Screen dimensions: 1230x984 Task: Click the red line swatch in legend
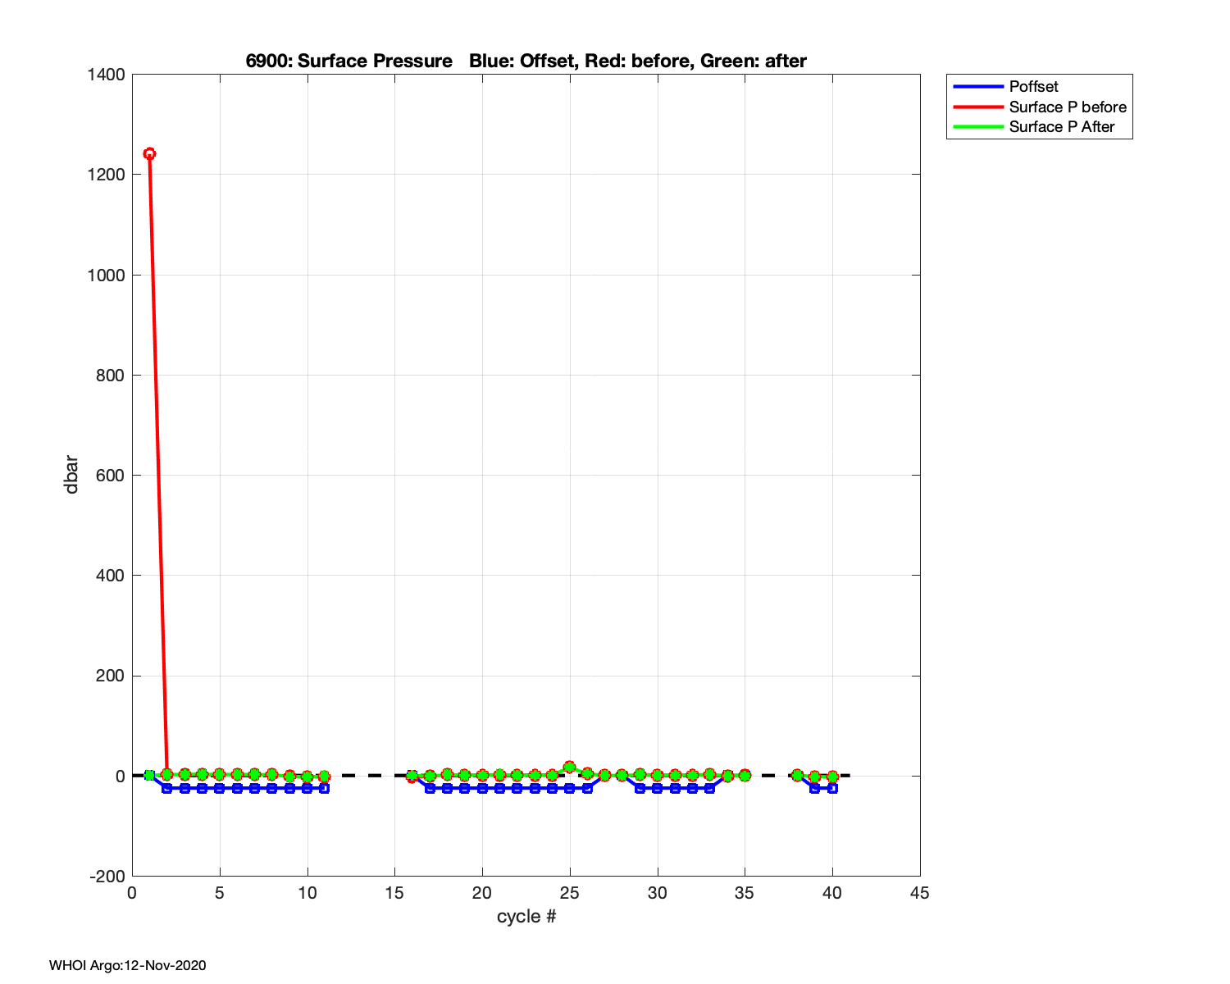976,107
